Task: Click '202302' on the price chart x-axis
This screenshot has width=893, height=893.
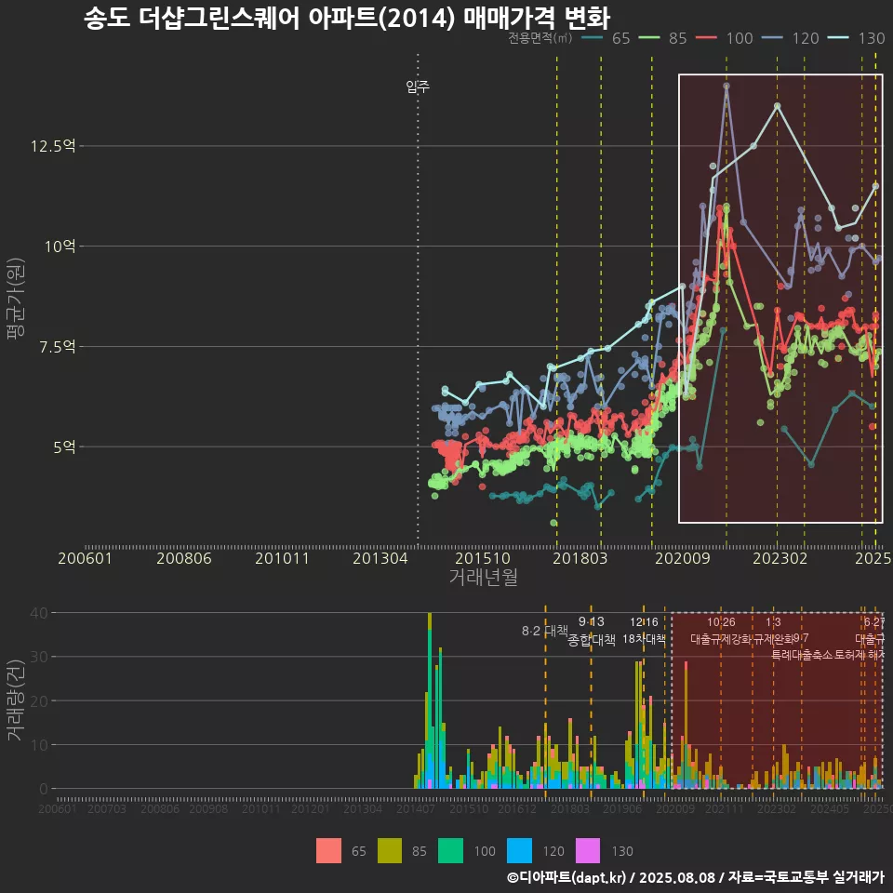Action: point(780,558)
